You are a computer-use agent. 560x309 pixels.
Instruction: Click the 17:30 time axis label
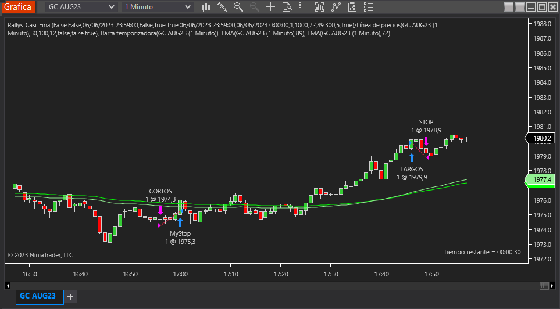[331, 274]
